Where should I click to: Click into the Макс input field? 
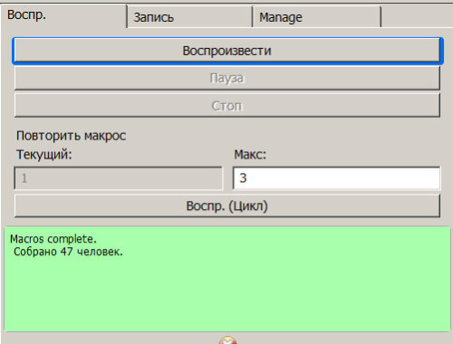pyautogui.click(x=336, y=178)
